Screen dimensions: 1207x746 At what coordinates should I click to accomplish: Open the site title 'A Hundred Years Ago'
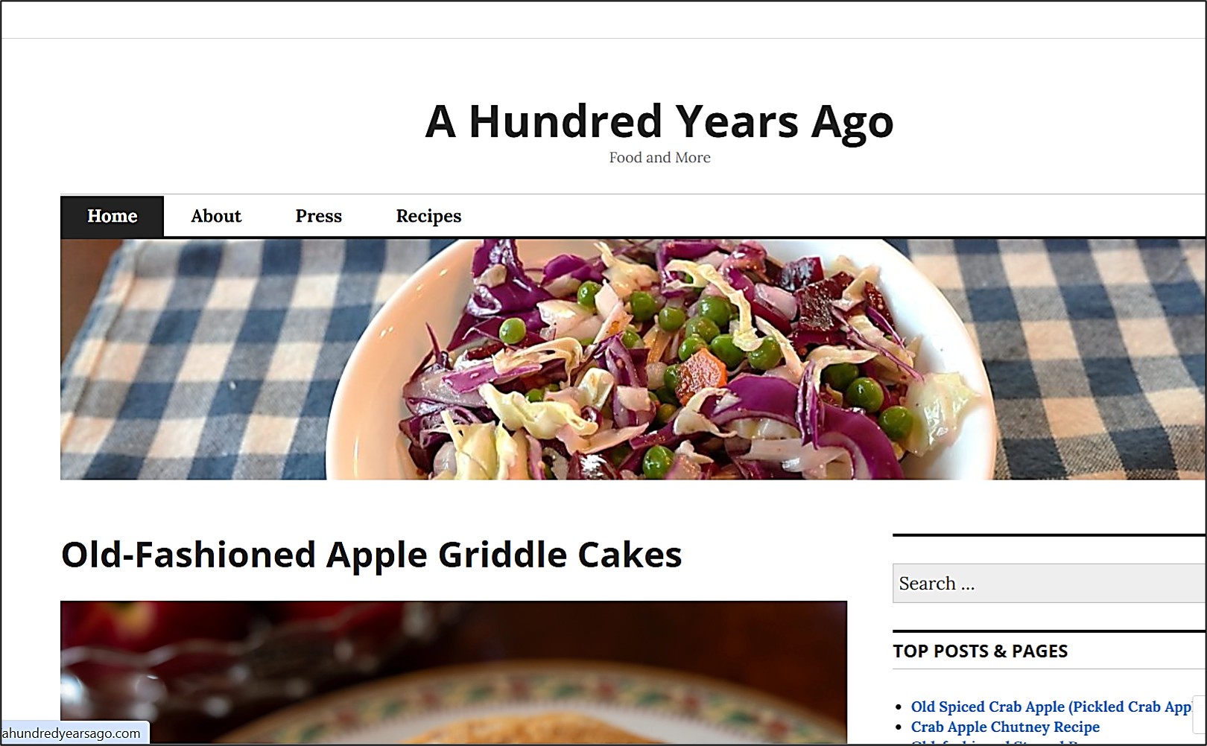click(x=659, y=121)
